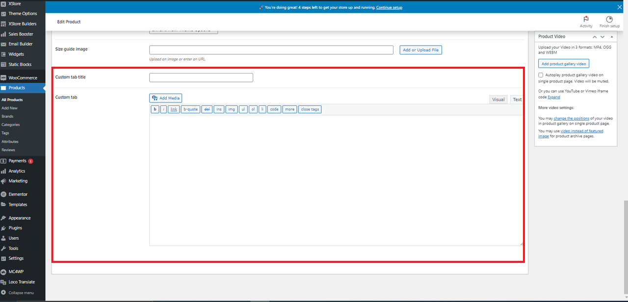The width and height of the screenshot is (628, 302).
Task: Click the Settings sliders icon
Action: pos(3,258)
